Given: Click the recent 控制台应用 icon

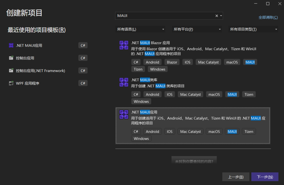Looking at the screenshot, I should (x=11, y=58).
